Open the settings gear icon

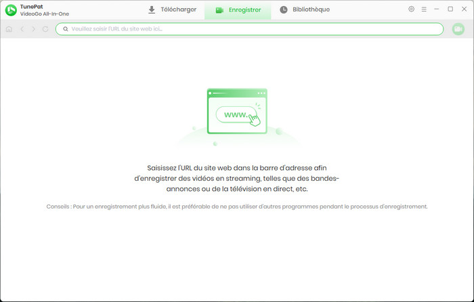[x=411, y=9]
